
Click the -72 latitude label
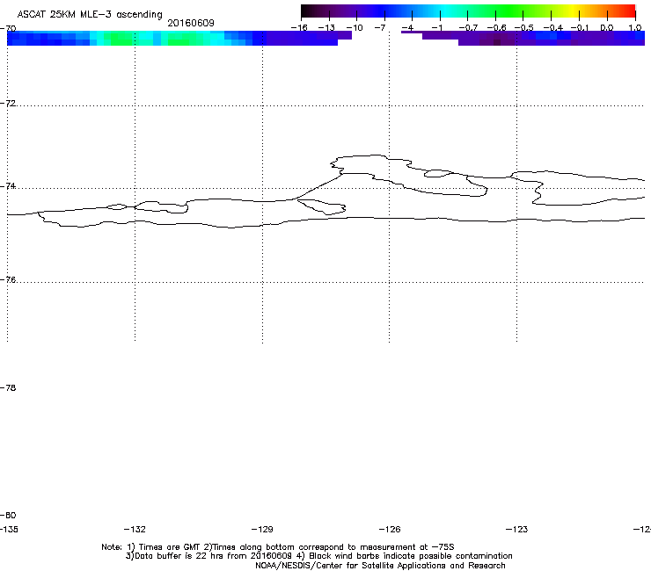click(x=8, y=103)
